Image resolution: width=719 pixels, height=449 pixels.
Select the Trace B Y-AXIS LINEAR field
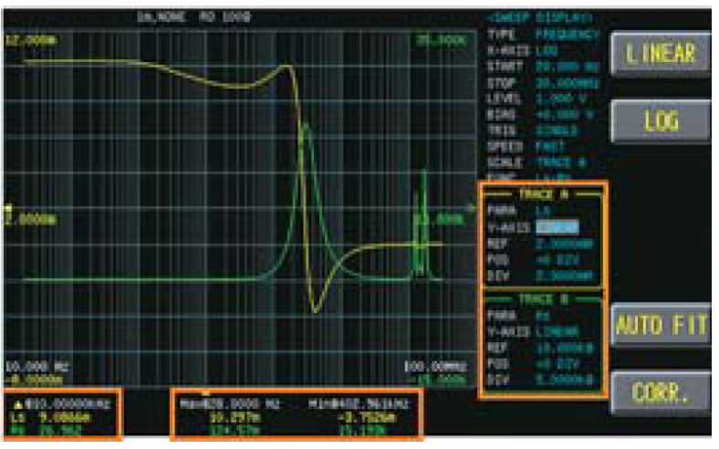557,331
